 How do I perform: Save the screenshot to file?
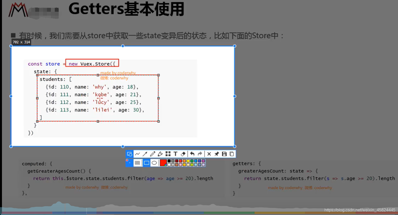pos(224,154)
